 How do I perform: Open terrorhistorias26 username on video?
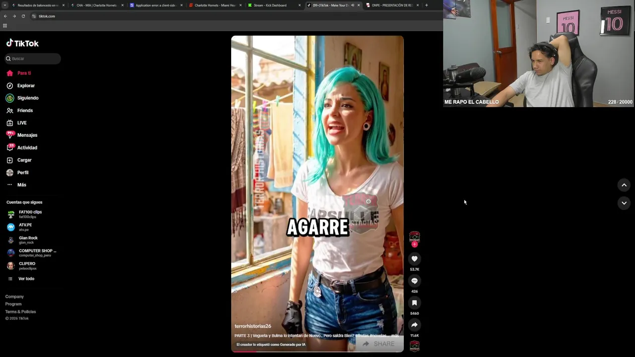253,326
